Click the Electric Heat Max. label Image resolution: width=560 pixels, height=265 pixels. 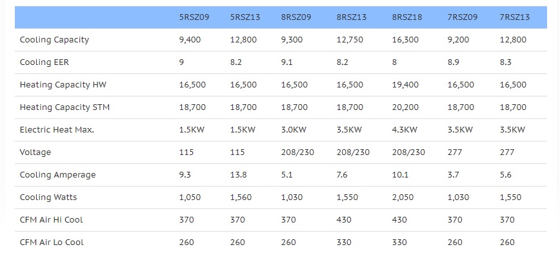point(57,130)
